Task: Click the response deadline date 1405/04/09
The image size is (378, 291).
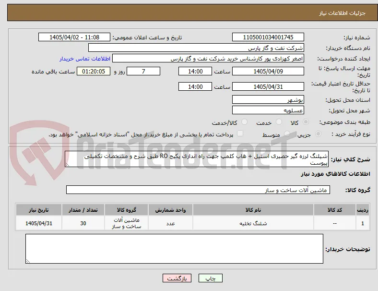Action: click(x=268, y=71)
